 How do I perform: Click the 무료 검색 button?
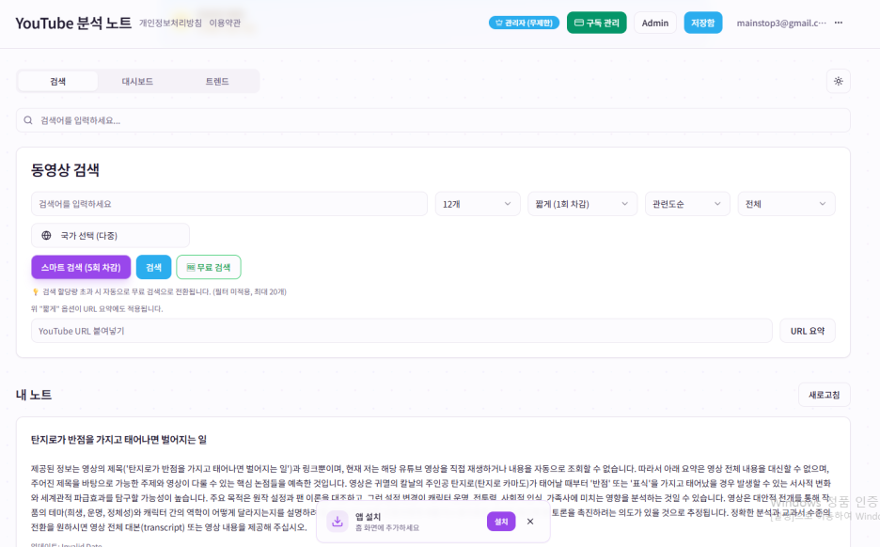[x=208, y=267]
